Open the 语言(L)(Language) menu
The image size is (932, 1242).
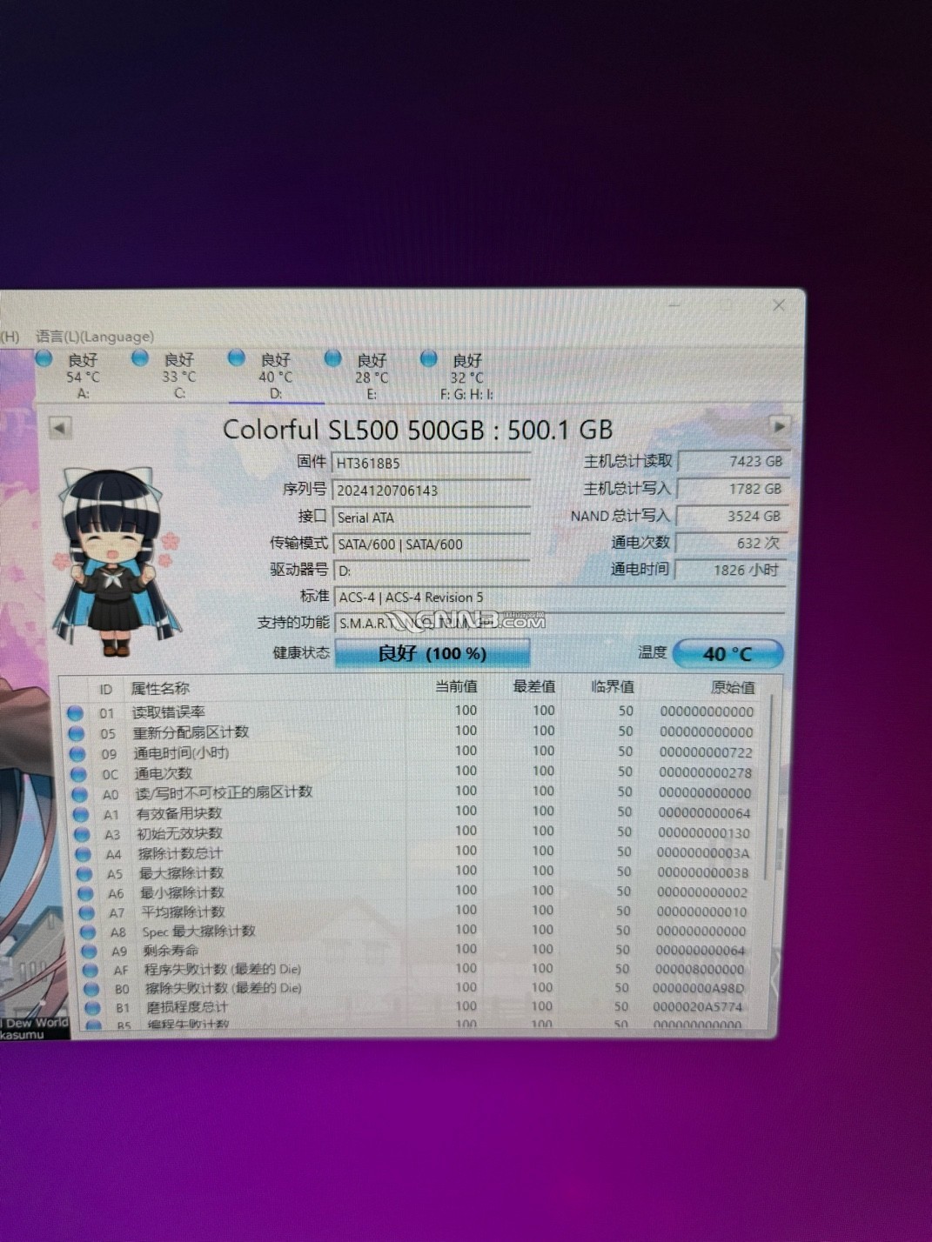[95, 337]
